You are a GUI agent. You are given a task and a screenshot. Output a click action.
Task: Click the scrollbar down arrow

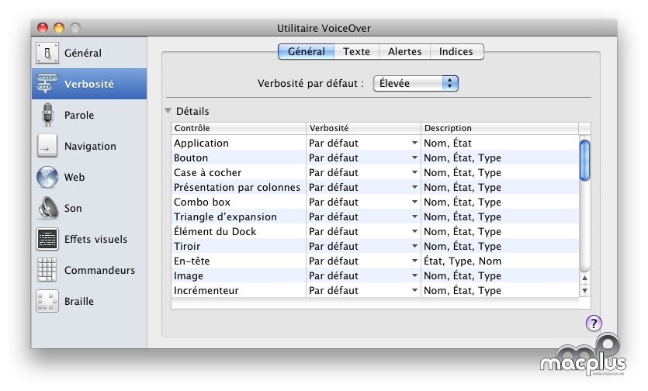click(584, 291)
